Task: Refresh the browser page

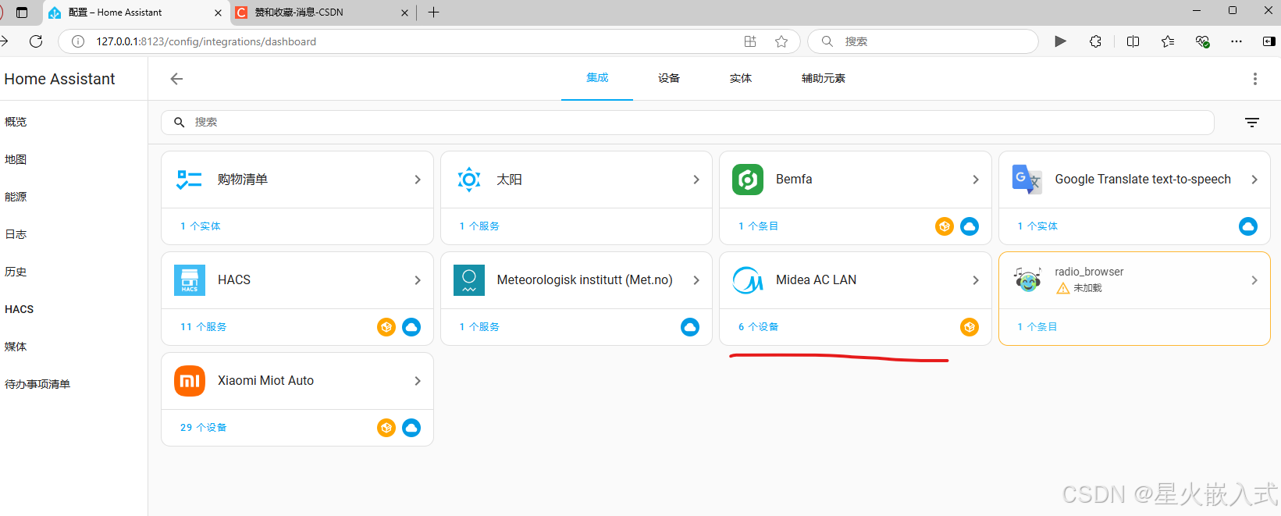Action: pyautogui.click(x=36, y=41)
